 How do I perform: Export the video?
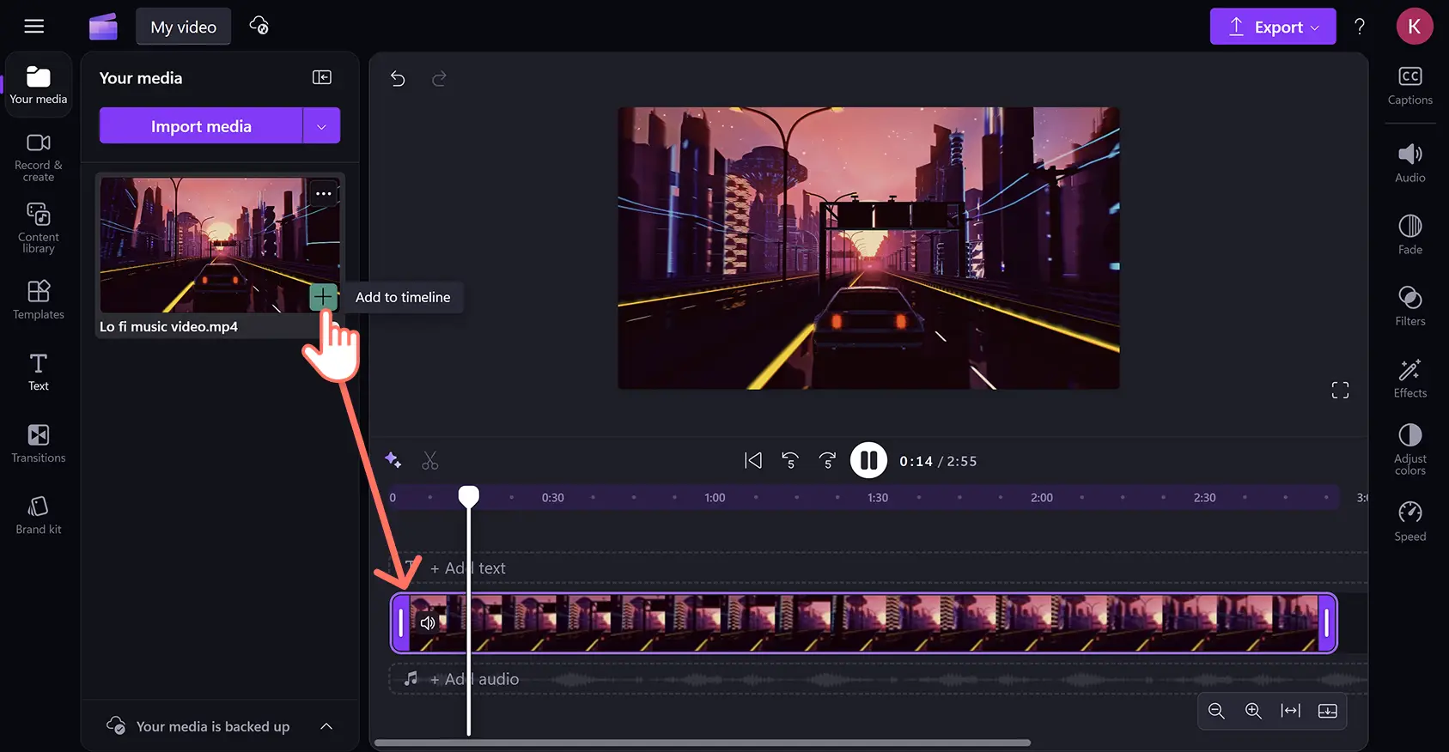pyautogui.click(x=1272, y=27)
